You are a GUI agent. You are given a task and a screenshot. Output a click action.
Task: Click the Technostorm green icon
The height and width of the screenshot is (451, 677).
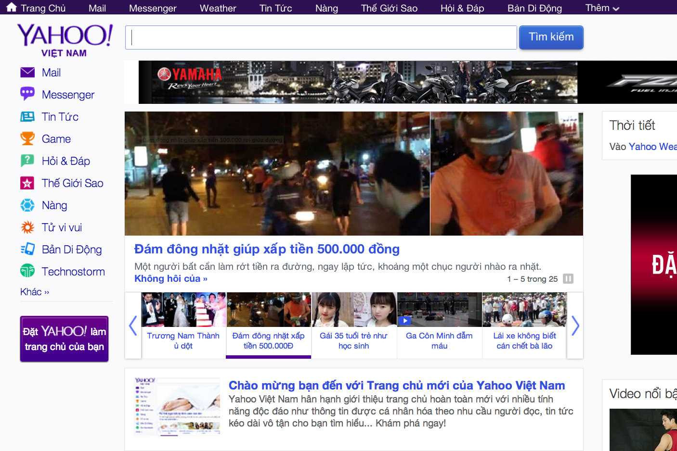coord(27,271)
